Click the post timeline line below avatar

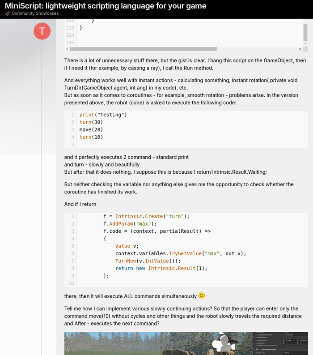click(42, 179)
